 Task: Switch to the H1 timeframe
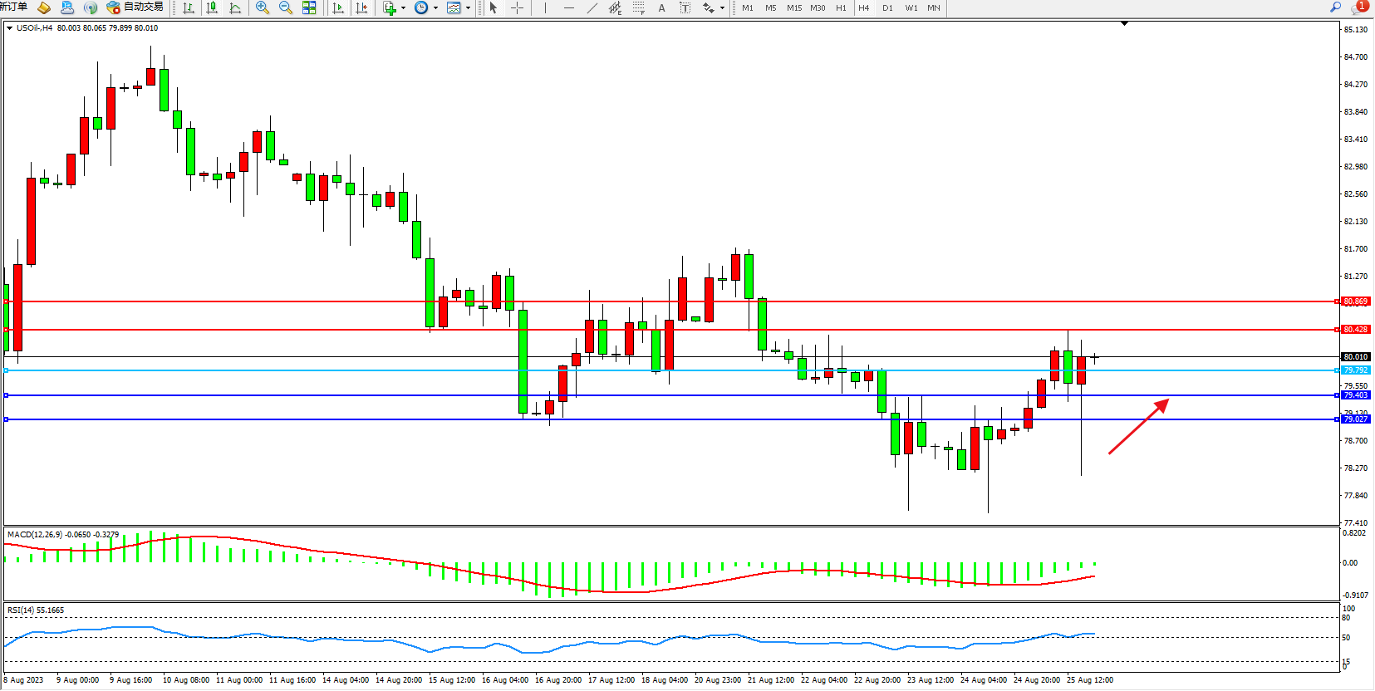(x=841, y=8)
